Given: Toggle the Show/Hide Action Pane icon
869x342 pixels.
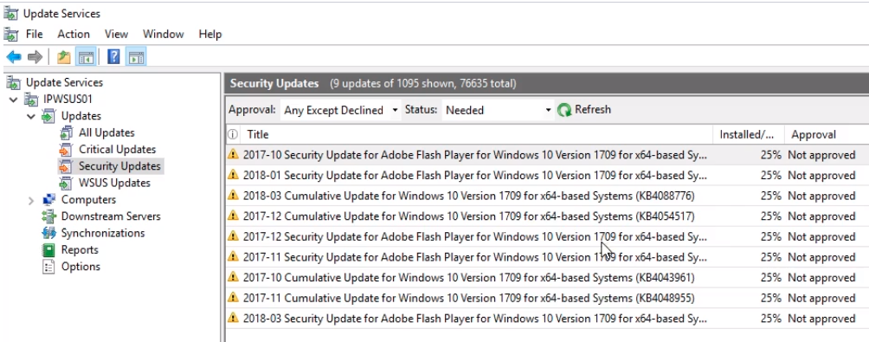Looking at the screenshot, I should click(x=137, y=56).
